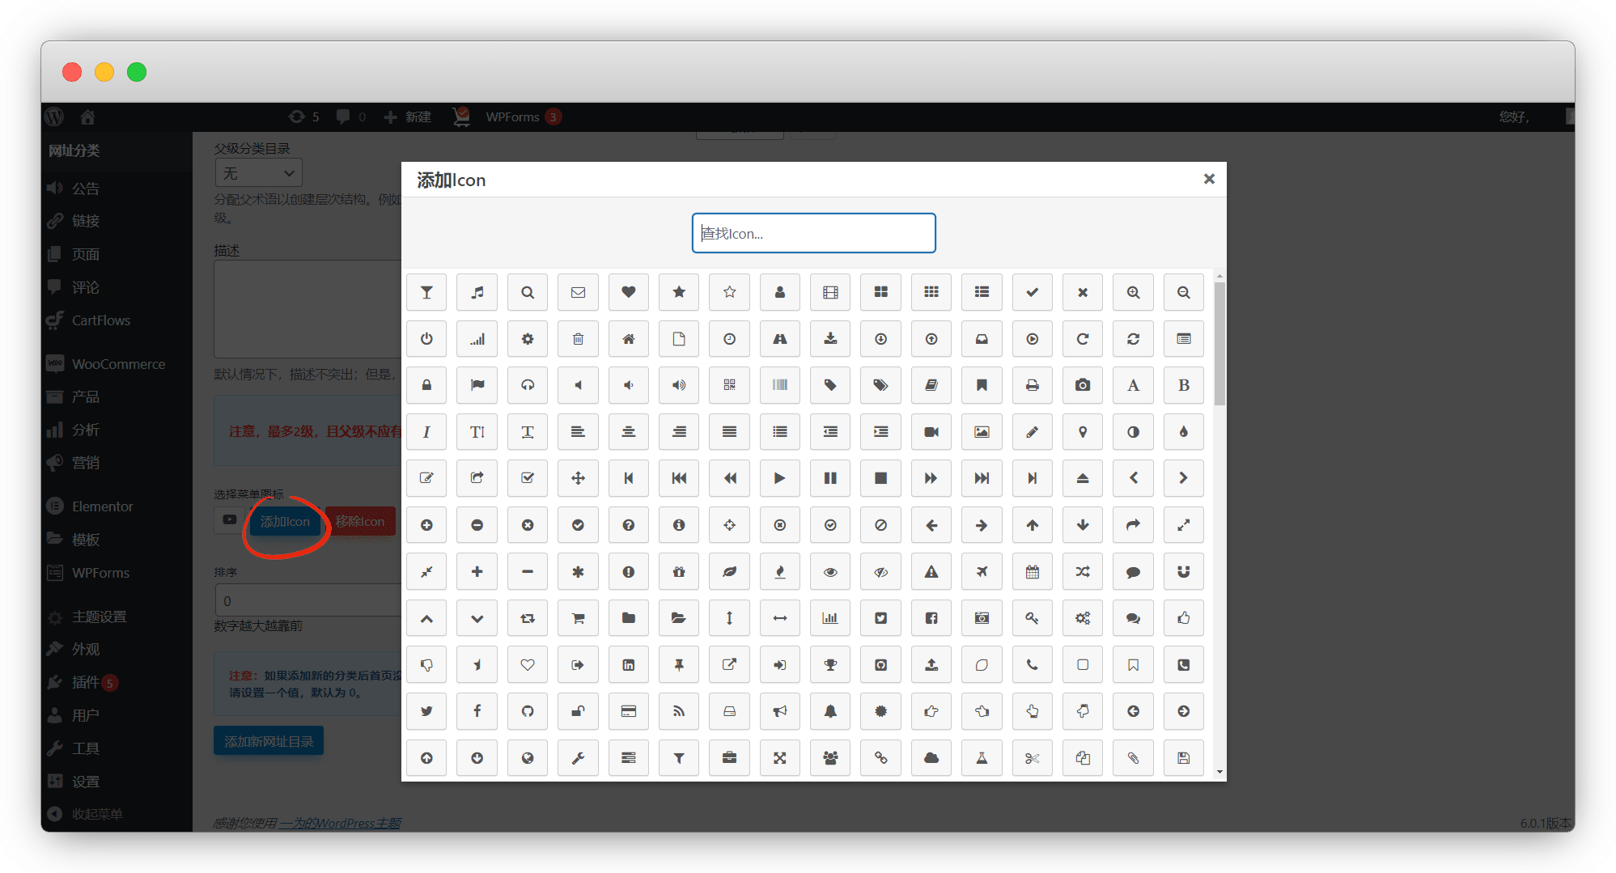Pick the chevron-up icon
Viewport: 1616px width, 873px height.
(x=426, y=618)
